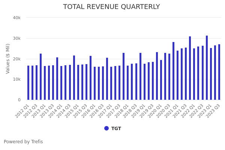Open the Powered by Trefis link
The width and height of the screenshot is (225, 150).
point(23,142)
